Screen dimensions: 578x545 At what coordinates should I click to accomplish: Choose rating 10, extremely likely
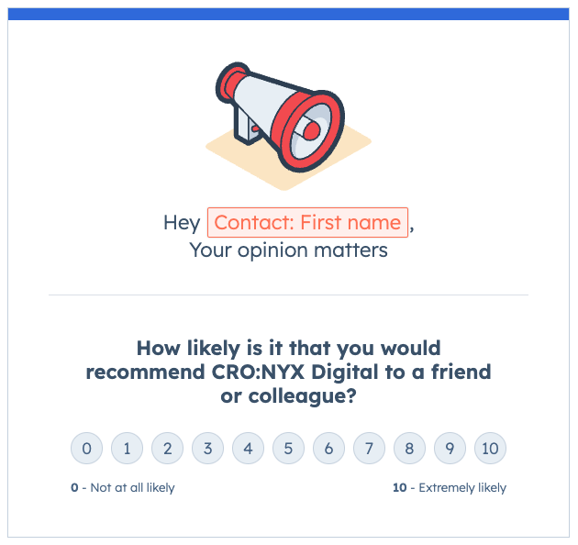(x=490, y=449)
